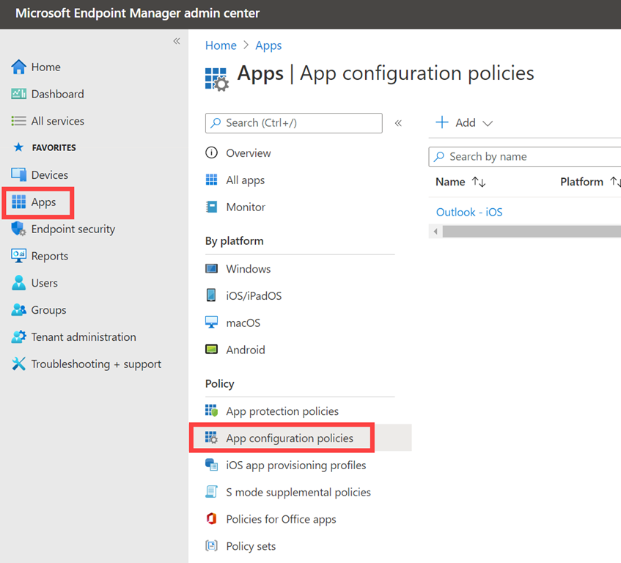Click the Home house icon in sidebar
Image resolution: width=621 pixels, height=563 pixels.
(x=19, y=67)
